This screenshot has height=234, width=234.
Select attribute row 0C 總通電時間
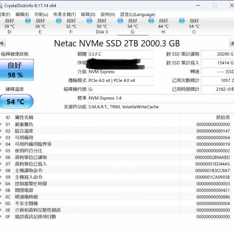pyautogui.click(x=116, y=197)
